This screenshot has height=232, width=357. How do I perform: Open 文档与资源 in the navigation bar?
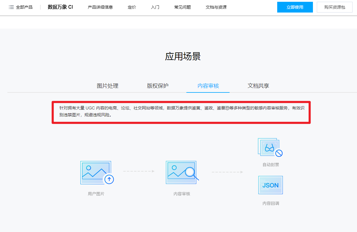coord(216,7)
